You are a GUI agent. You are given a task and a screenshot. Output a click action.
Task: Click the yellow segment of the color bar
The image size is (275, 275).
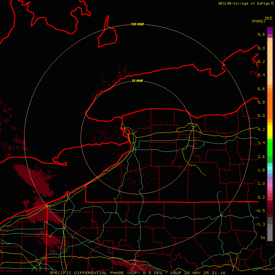(x=270, y=131)
